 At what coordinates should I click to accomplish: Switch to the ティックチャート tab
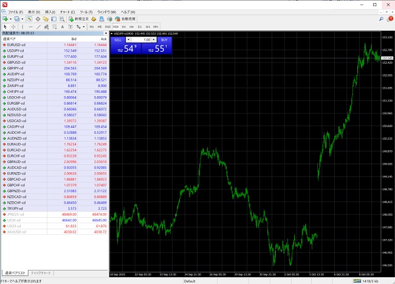coord(41,273)
